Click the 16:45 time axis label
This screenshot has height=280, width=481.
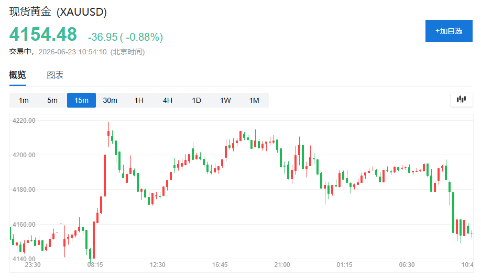220,265
